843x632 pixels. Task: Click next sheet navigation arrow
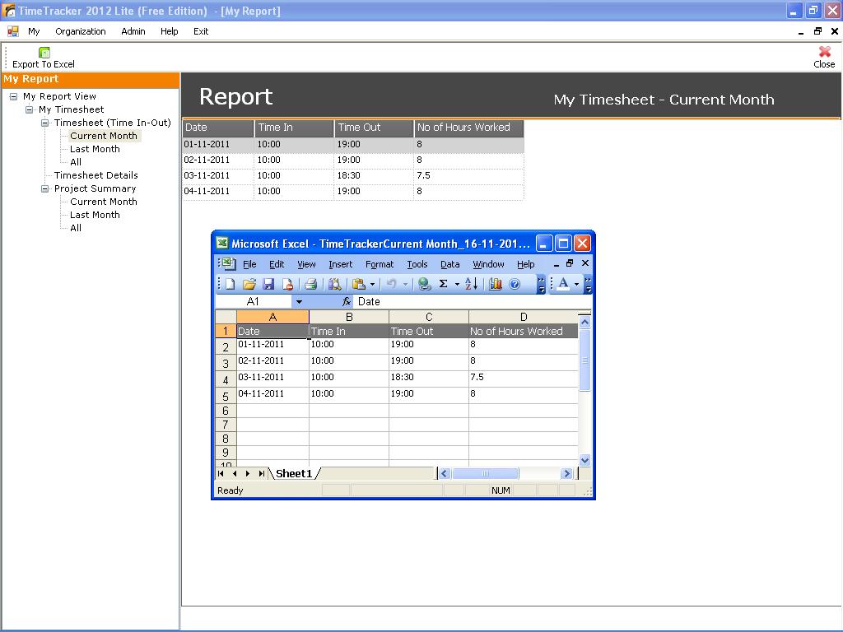(x=247, y=473)
